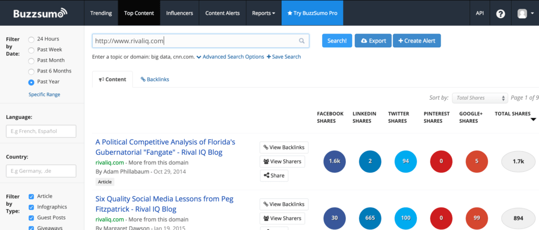539x230 pixels.
Task: Switch to the Backlinks tab
Action: coord(155,79)
